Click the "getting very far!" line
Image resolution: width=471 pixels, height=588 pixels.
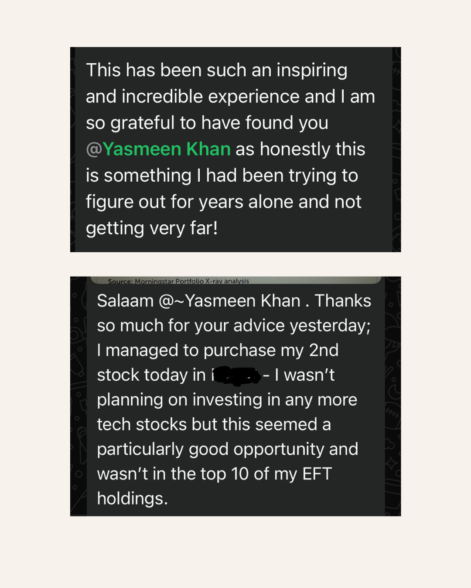(152, 228)
